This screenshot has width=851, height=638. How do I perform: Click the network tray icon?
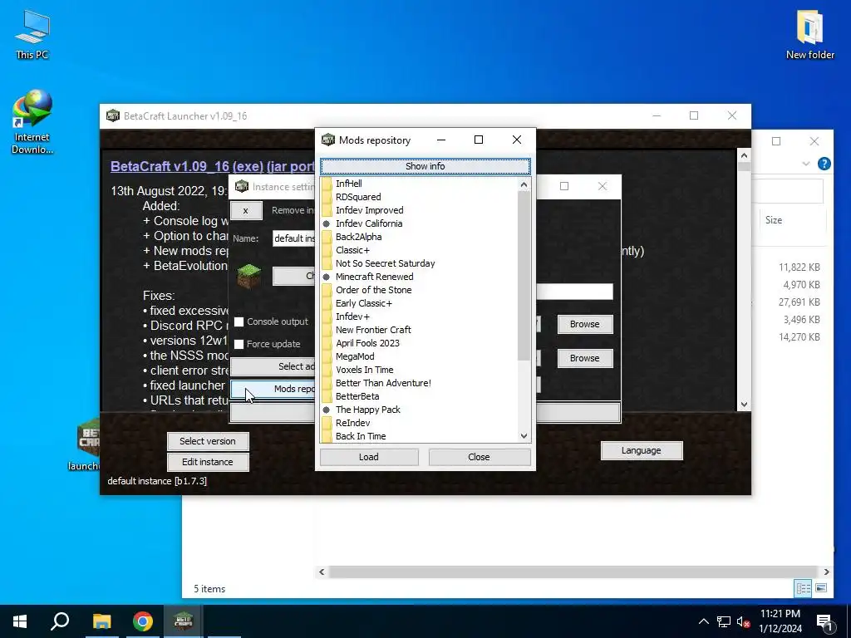pos(724,621)
